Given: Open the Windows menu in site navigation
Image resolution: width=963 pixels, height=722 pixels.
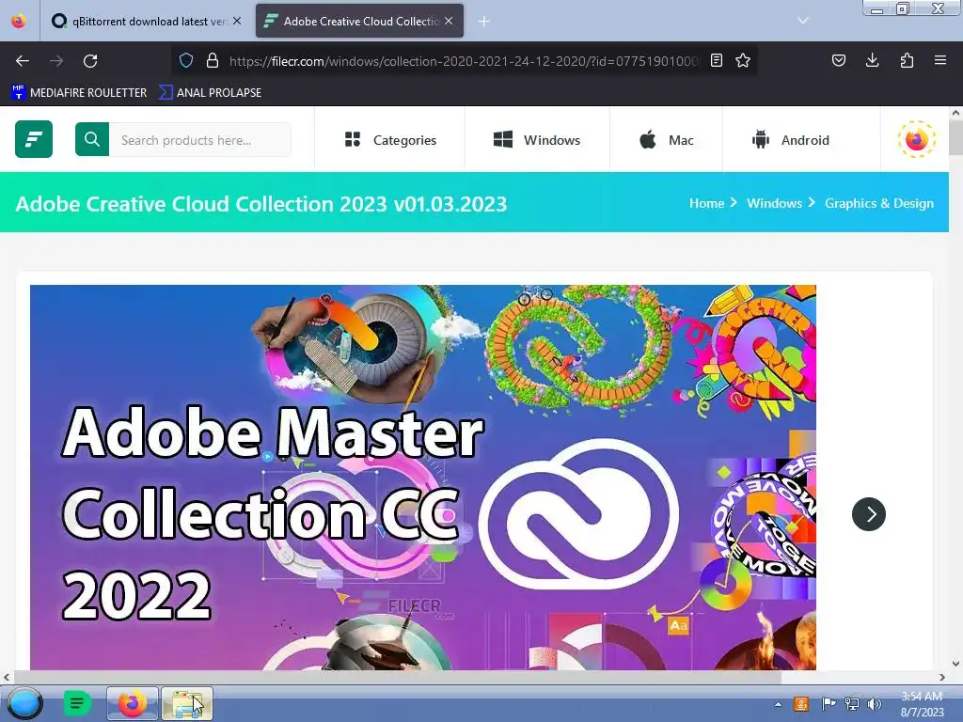Looking at the screenshot, I should point(537,140).
